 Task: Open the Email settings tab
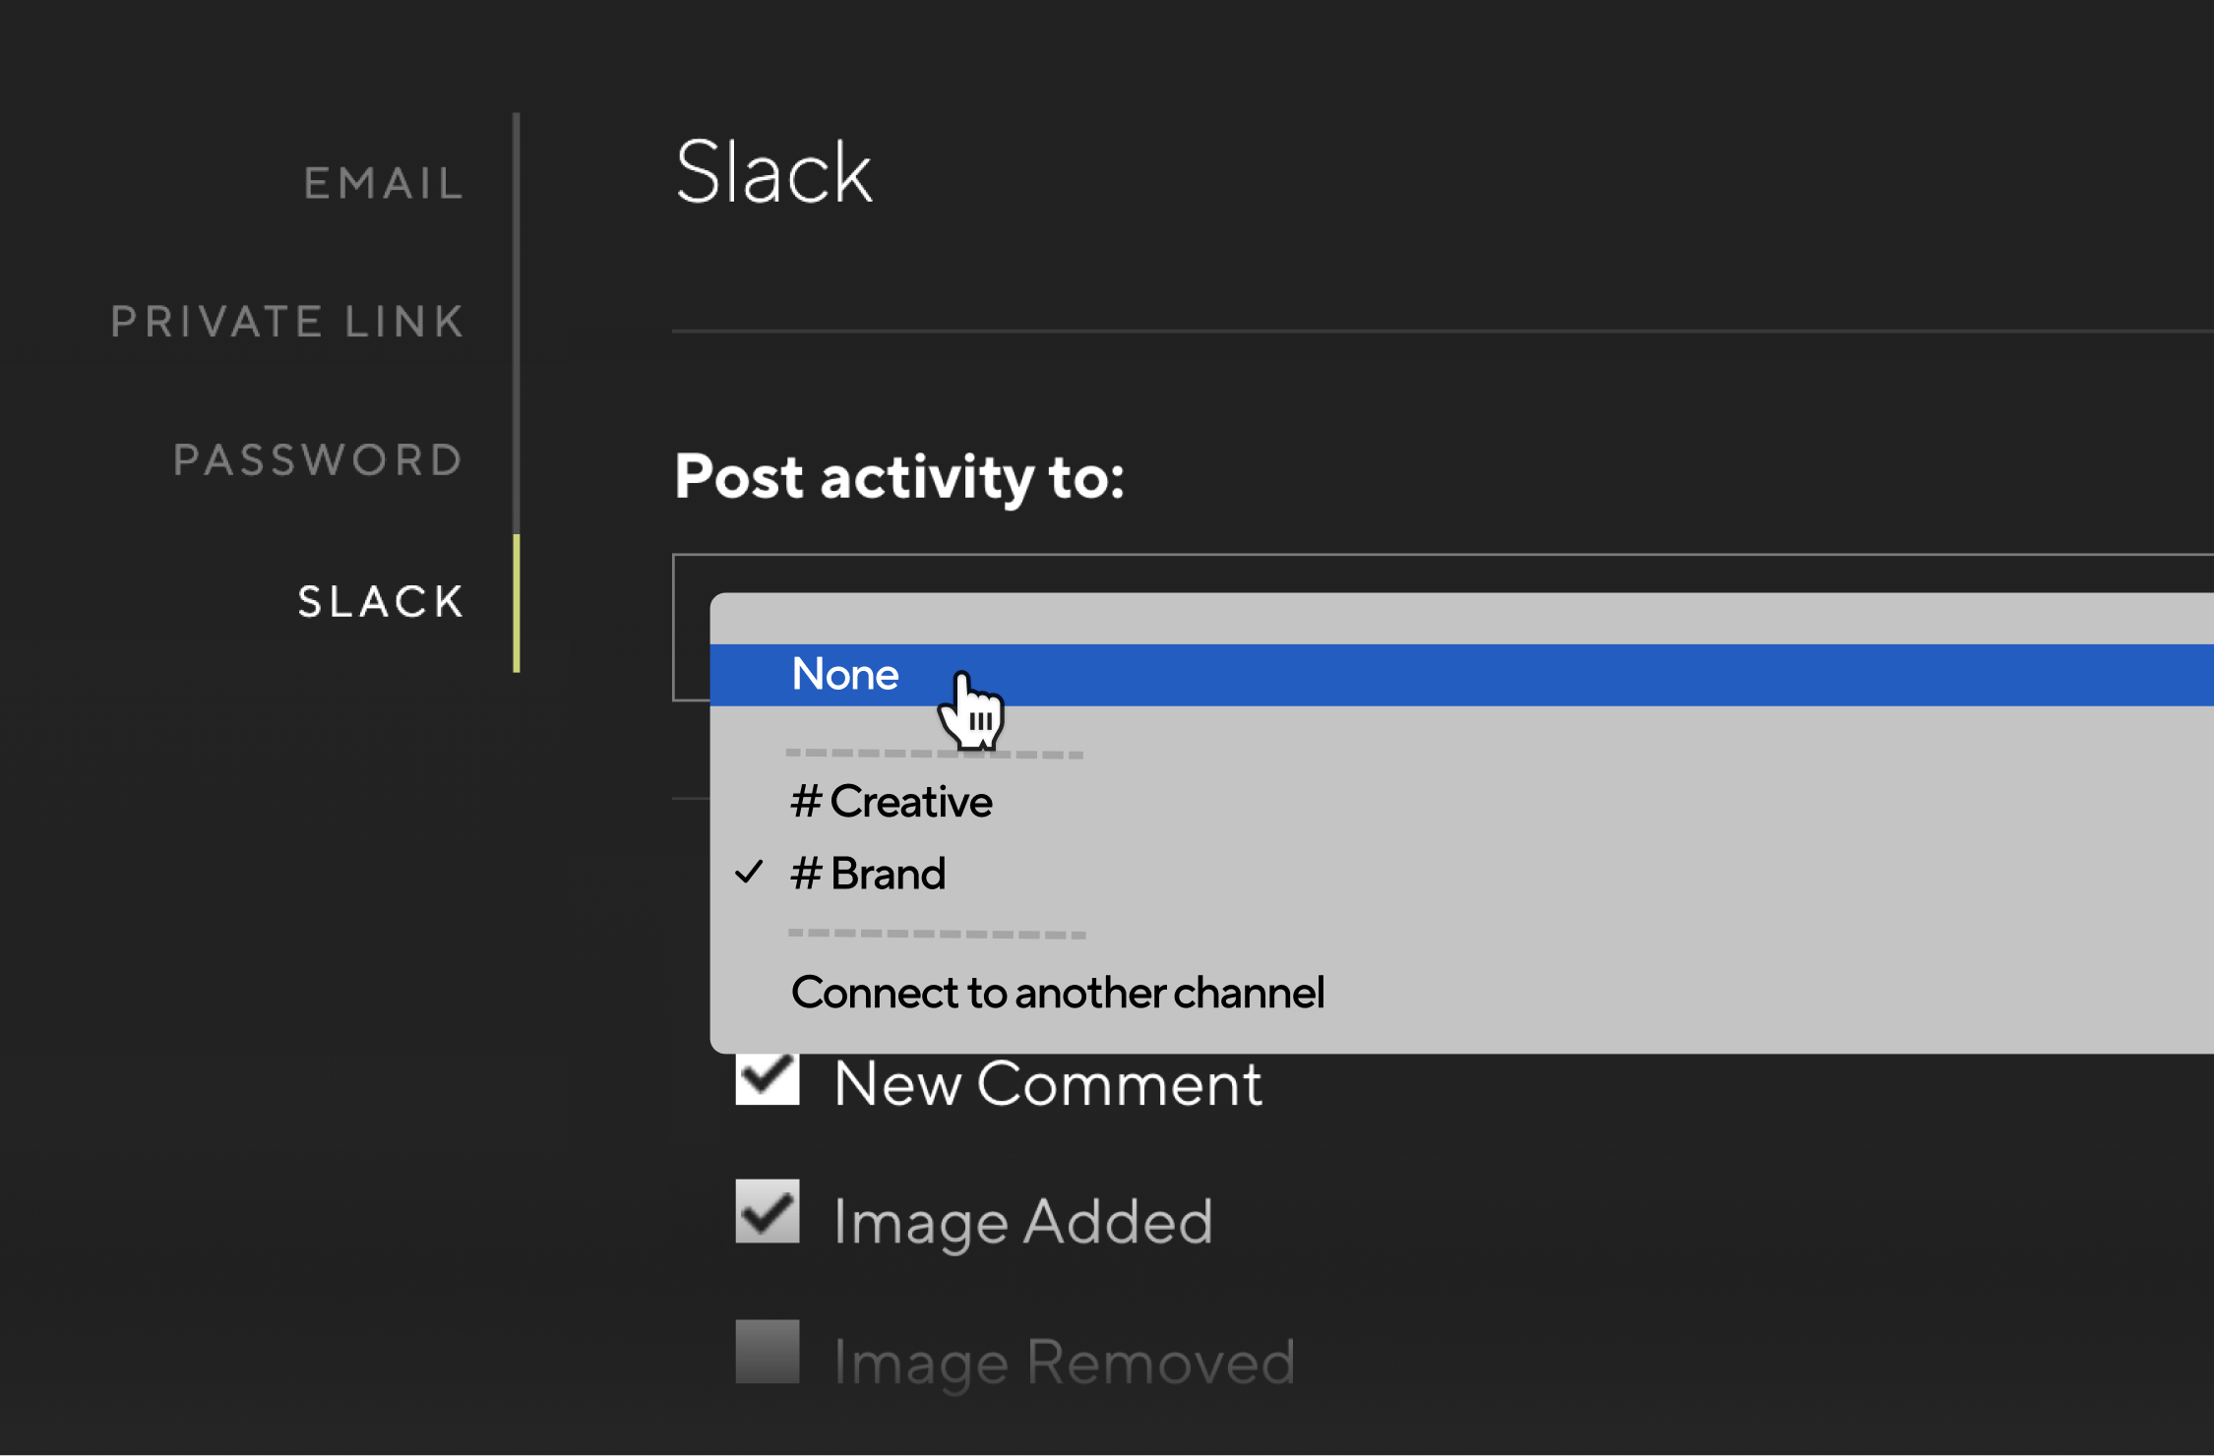pos(384,183)
